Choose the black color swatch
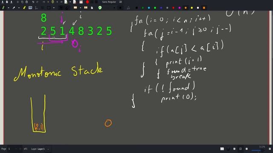 (136, 8)
